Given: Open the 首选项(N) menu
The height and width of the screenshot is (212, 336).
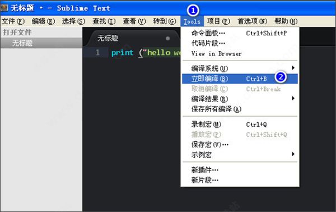Looking at the screenshot, I should click(252, 21).
